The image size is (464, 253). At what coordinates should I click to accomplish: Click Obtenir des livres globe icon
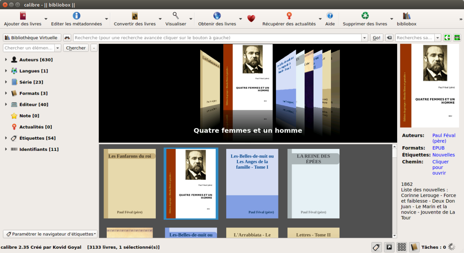coord(217,16)
